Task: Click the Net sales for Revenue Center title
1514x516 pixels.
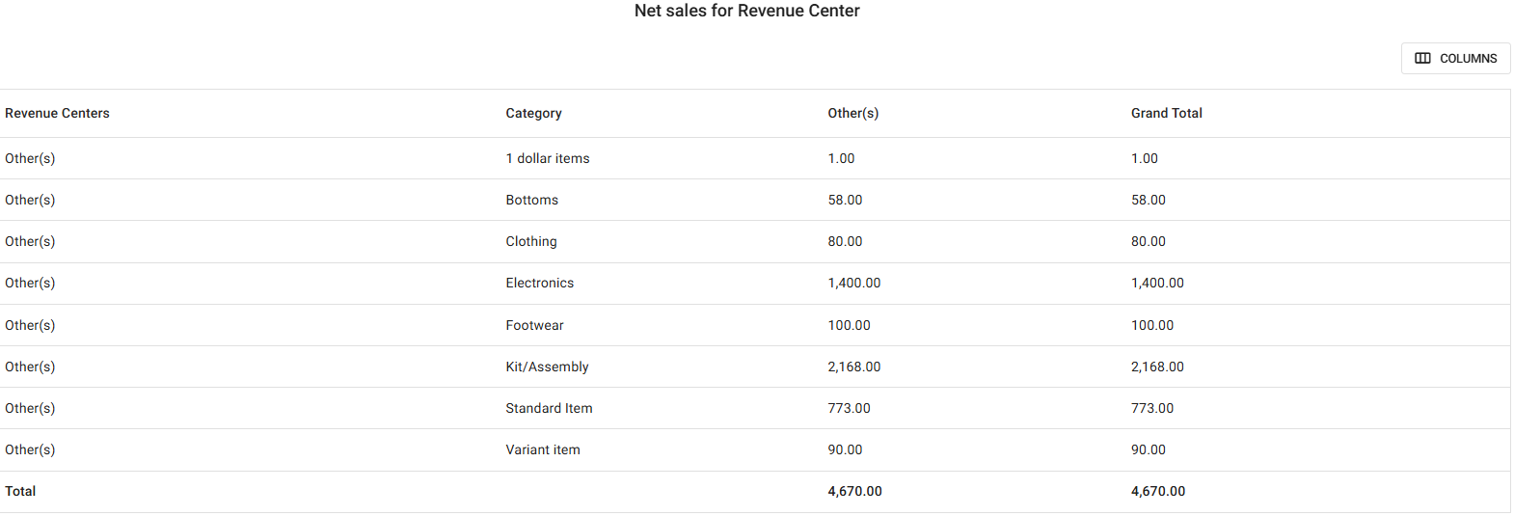Action: coord(746,12)
